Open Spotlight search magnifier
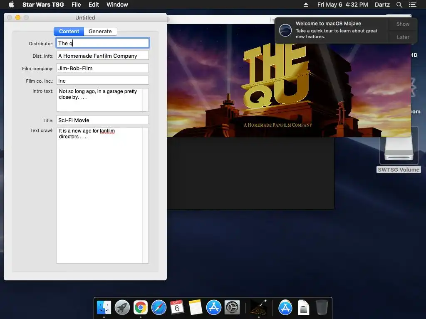Image resolution: width=426 pixels, height=319 pixels. pos(399,5)
